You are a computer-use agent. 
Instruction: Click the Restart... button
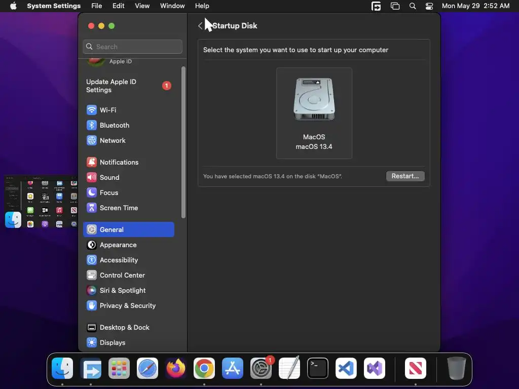[405, 176]
